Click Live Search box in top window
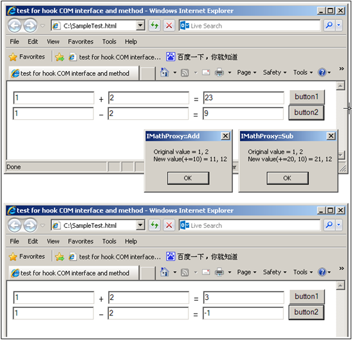Viewport: 352px width, 340px height. point(250,25)
